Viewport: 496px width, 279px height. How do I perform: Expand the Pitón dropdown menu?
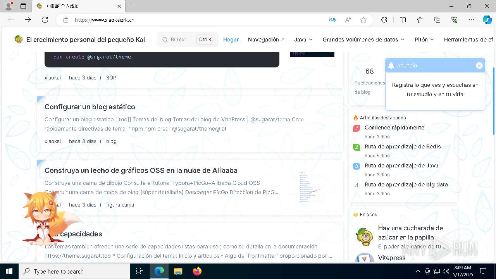424,40
